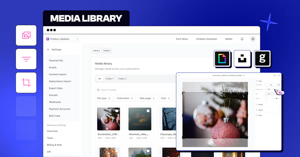
Task: Click the Crop tool icon in editor panel
Action: click(256, 81)
